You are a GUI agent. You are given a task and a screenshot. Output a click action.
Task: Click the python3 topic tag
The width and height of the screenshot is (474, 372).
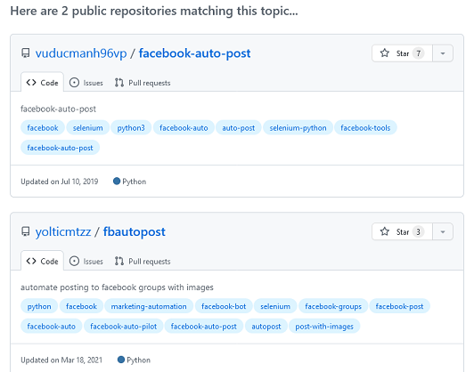coord(131,128)
